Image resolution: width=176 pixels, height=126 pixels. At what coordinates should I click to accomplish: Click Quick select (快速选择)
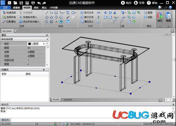[9, 13]
